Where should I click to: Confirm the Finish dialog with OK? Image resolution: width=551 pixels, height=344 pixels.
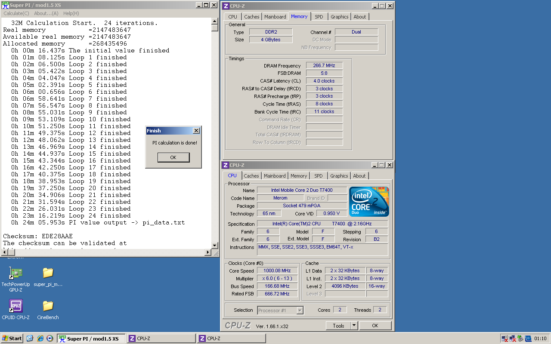coord(173,157)
